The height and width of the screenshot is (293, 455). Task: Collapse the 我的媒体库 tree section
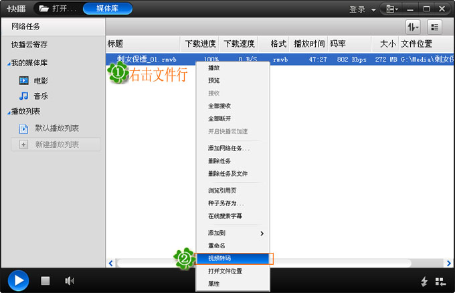[x=9, y=64]
